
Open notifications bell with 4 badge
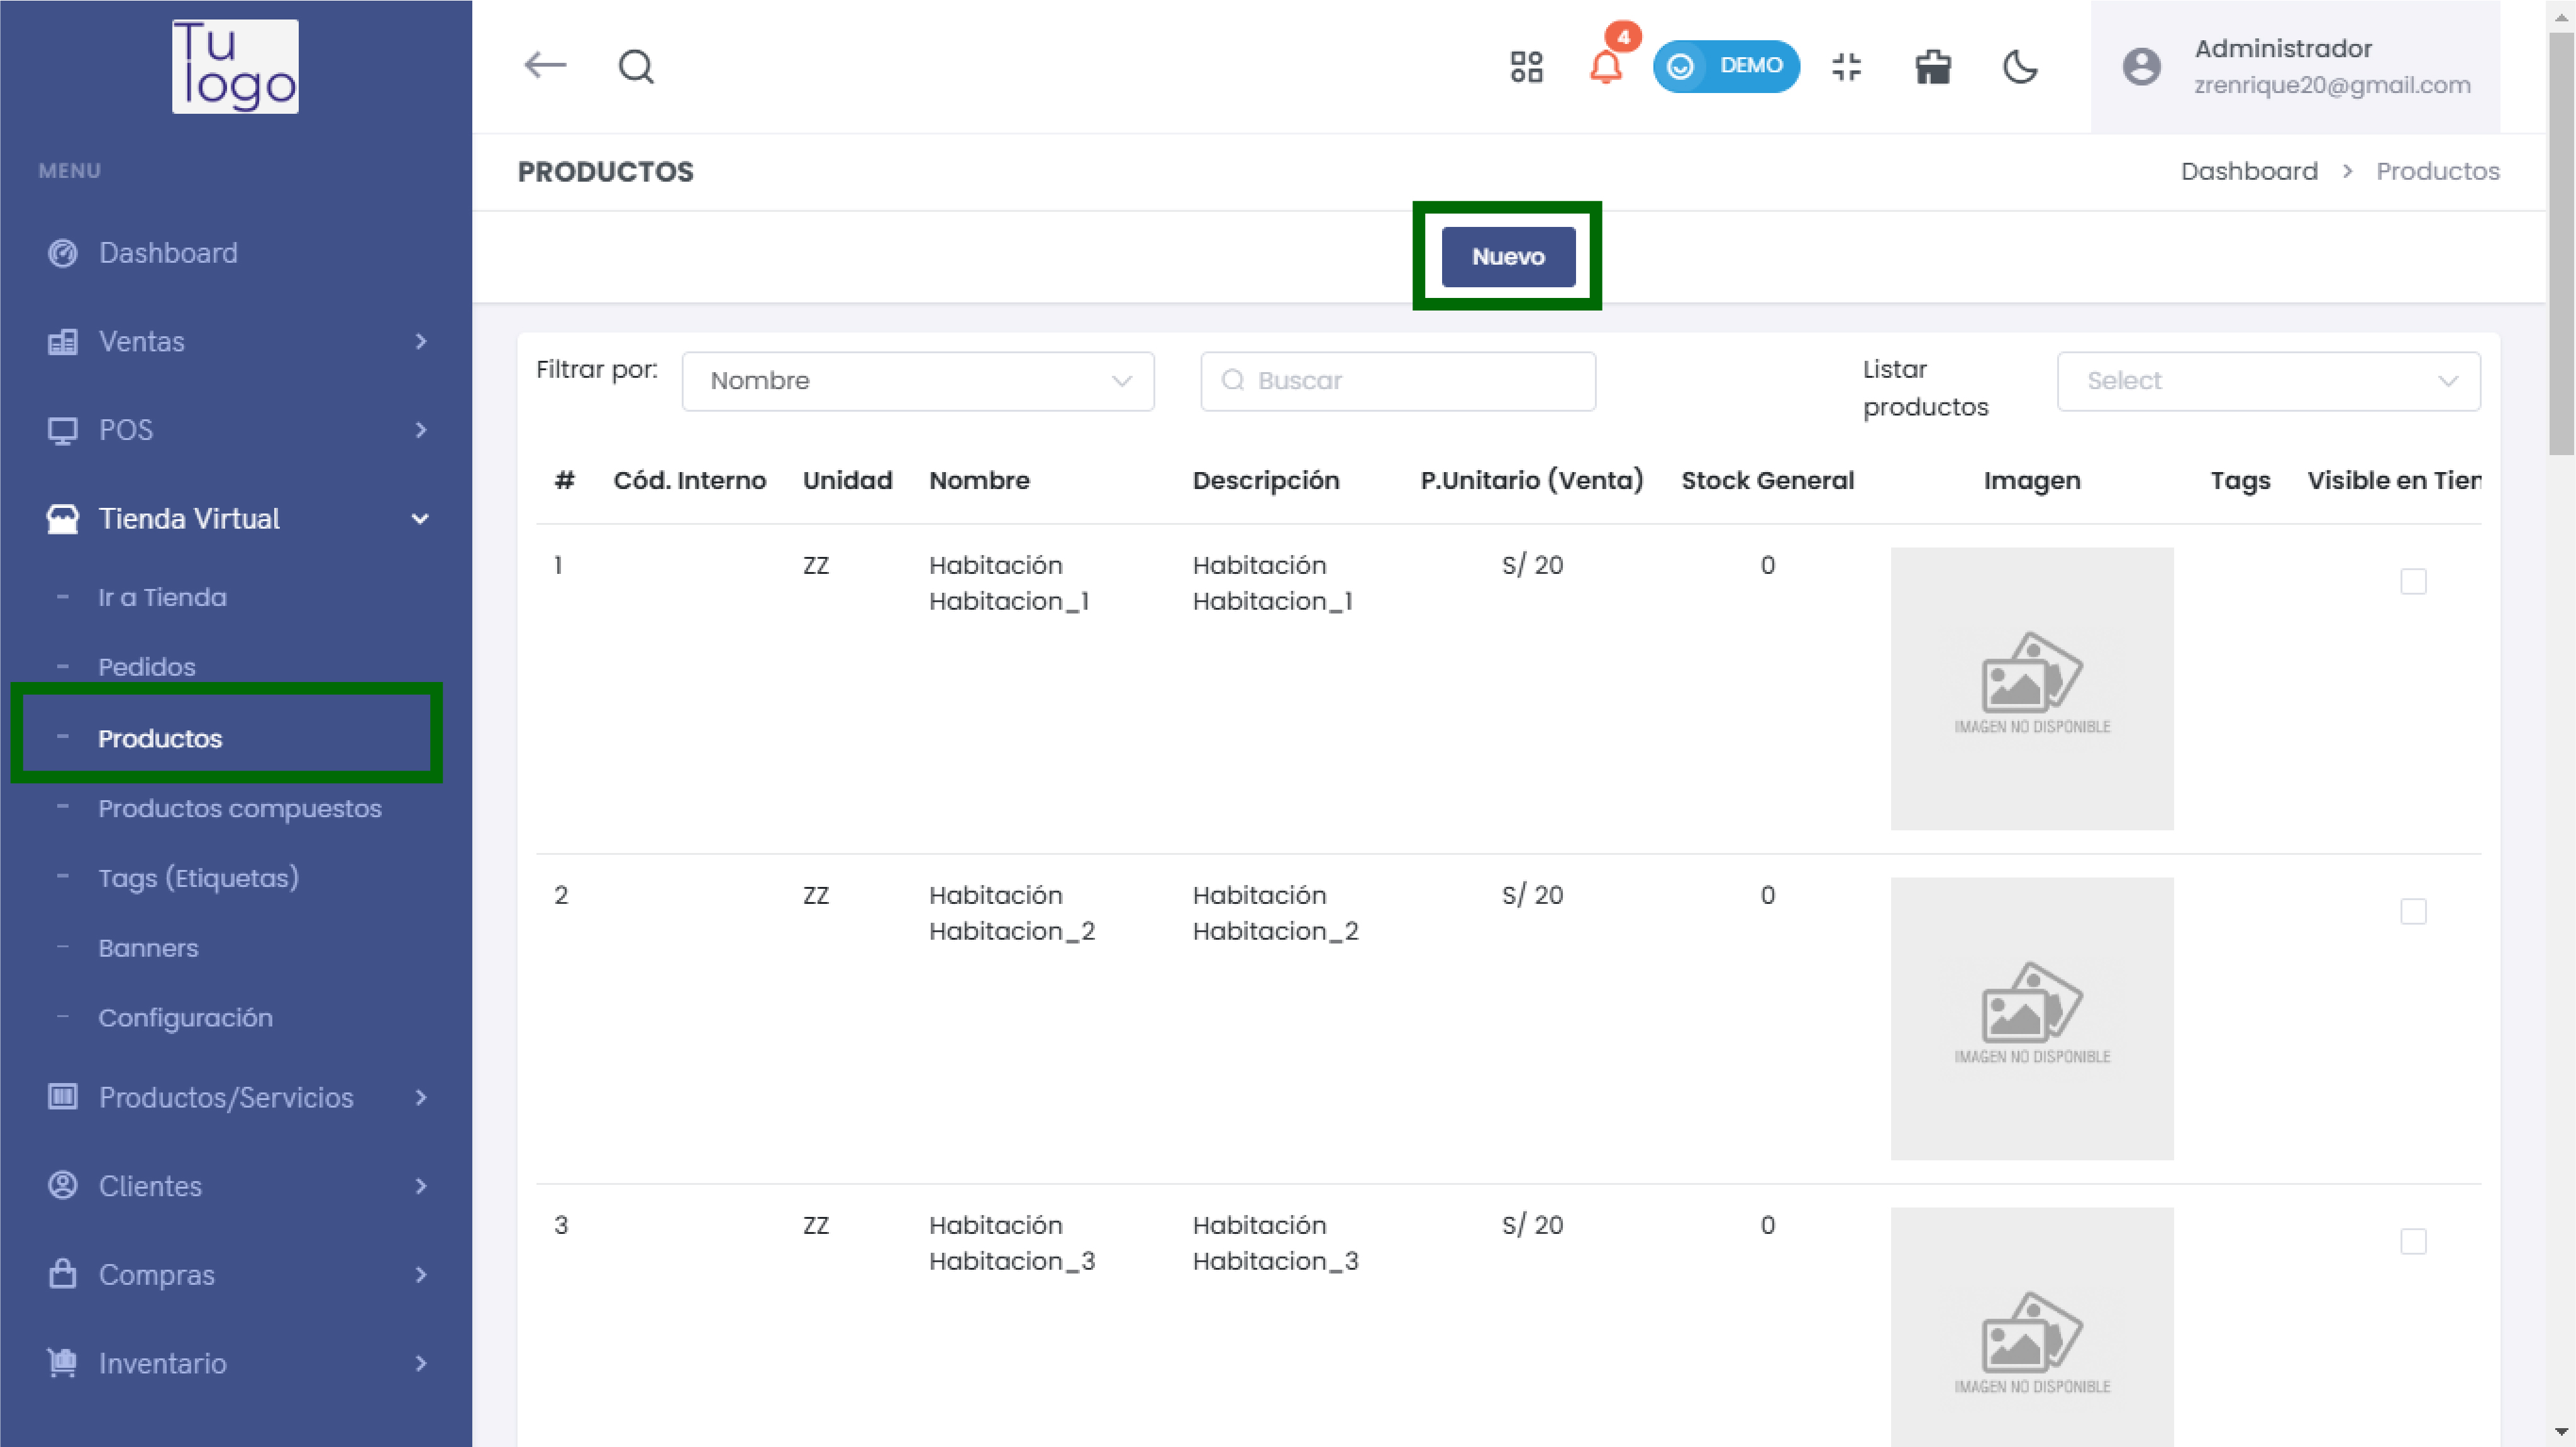click(1606, 67)
